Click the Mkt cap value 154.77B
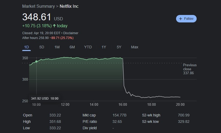This screenshot has width=221, height=133. pos(119,115)
